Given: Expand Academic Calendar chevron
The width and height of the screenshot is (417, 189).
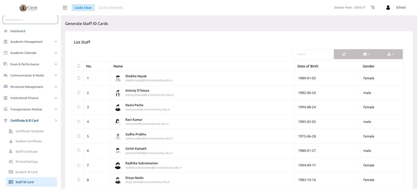Looking at the screenshot, I should [56, 53].
